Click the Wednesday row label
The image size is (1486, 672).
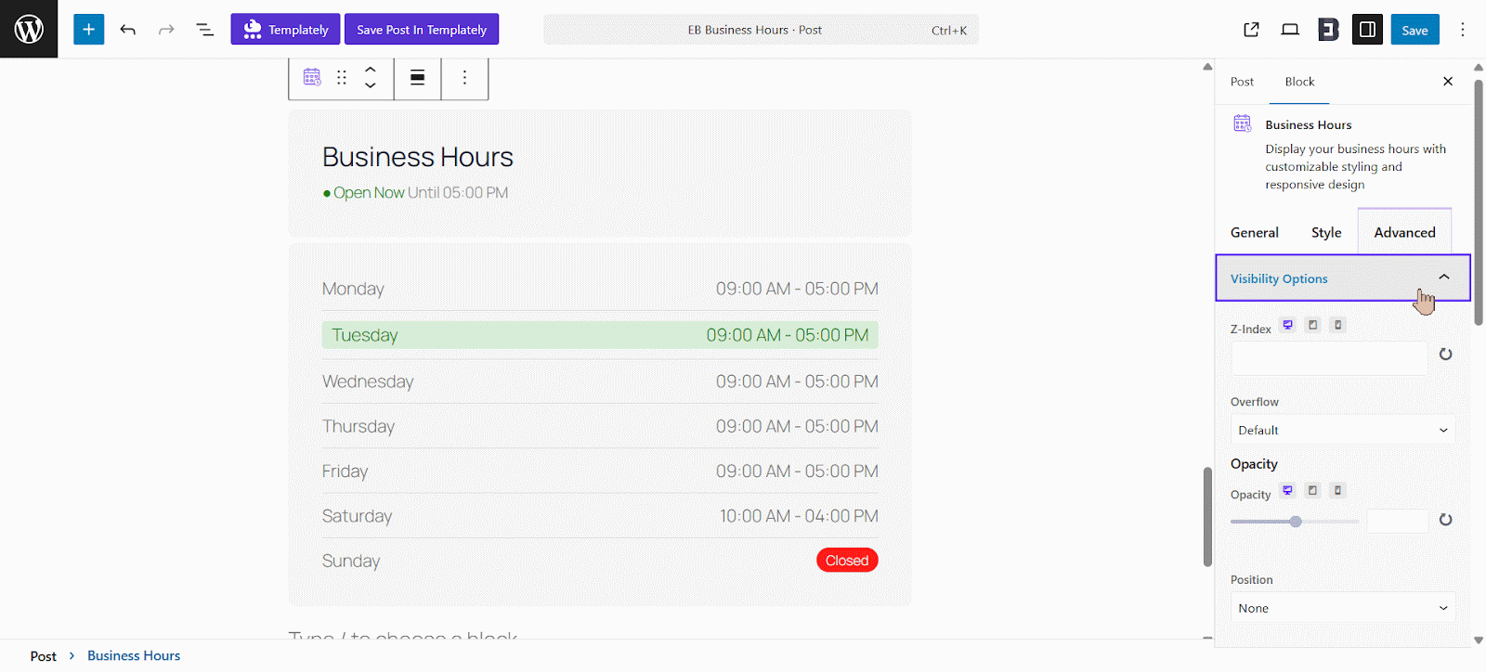[x=368, y=381]
